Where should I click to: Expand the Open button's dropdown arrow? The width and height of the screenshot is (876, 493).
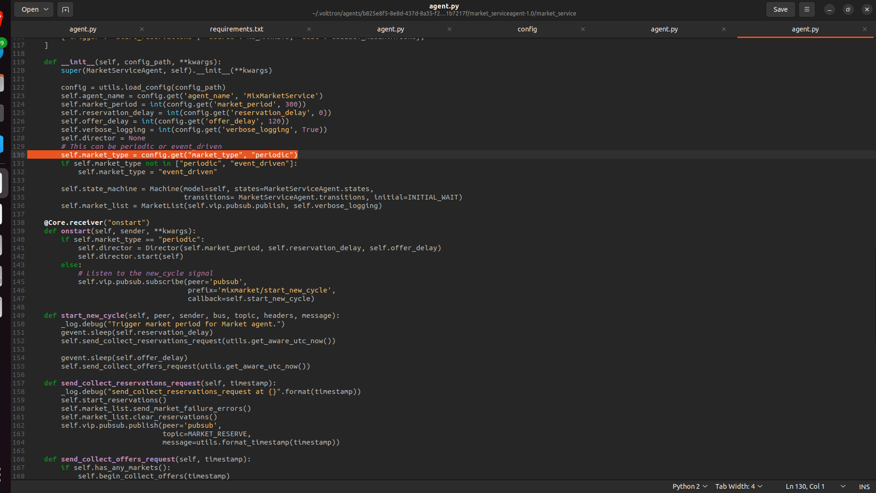pos(46,9)
